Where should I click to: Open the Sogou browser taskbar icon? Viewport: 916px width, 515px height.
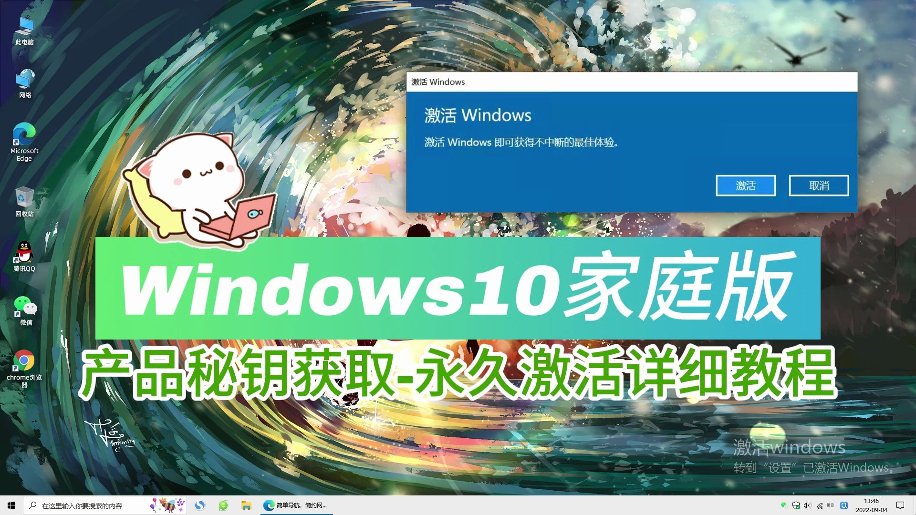coord(200,505)
